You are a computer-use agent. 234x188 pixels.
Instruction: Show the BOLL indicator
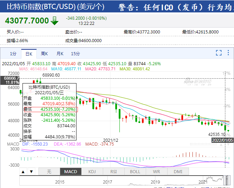tap(135, 172)
